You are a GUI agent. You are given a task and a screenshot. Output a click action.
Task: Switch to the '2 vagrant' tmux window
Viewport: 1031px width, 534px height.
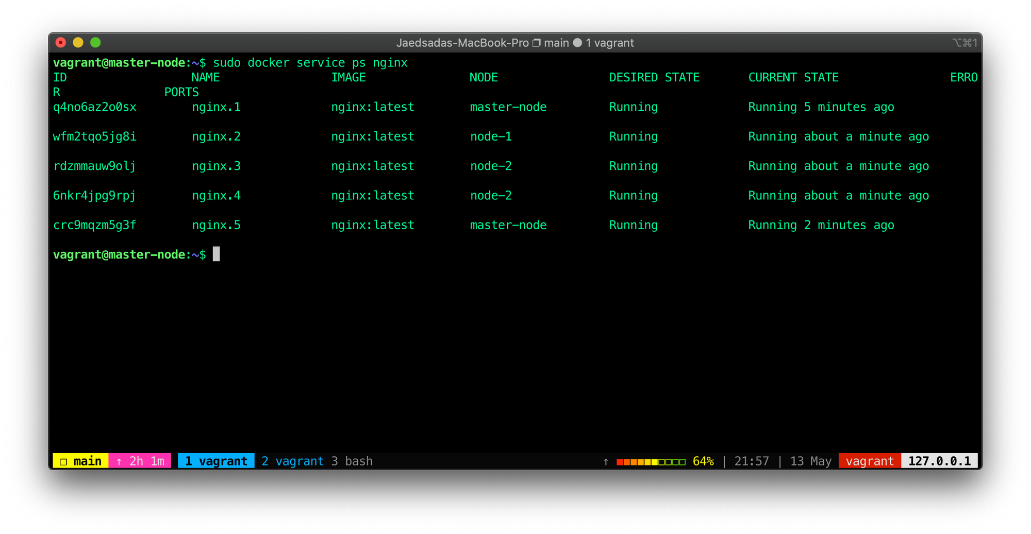point(292,461)
